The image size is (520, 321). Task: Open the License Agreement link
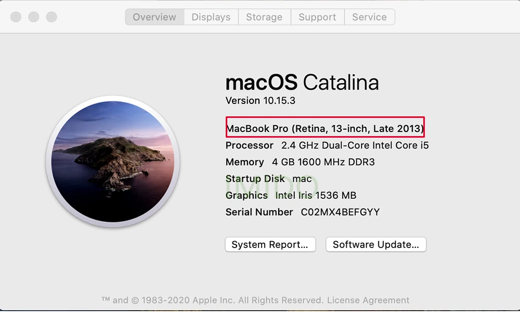(368, 300)
